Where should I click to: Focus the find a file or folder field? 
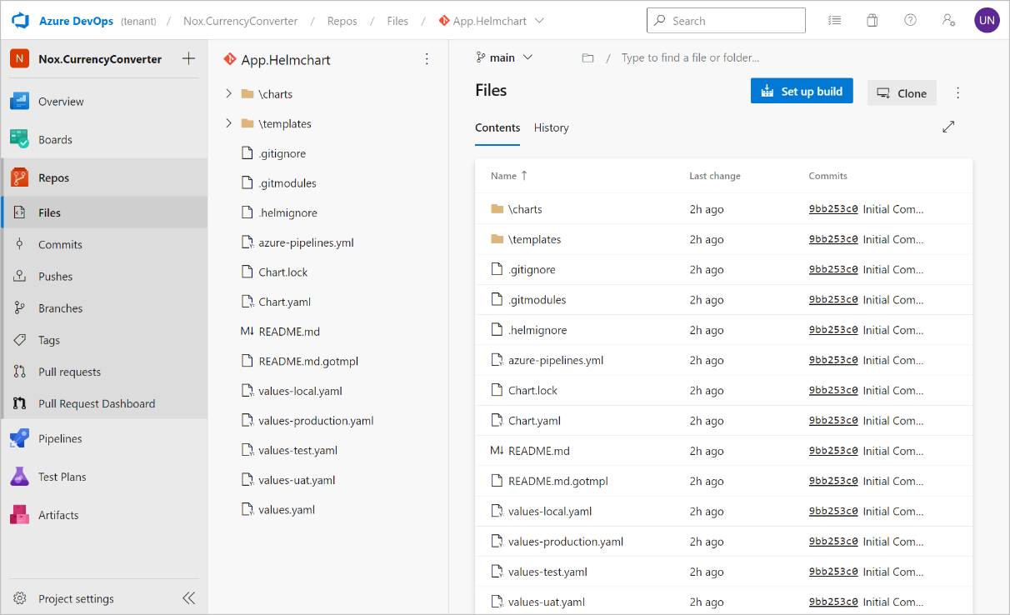(x=690, y=57)
